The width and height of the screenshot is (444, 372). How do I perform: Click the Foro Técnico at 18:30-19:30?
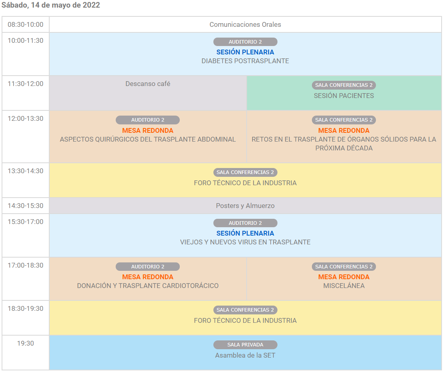[x=245, y=321]
